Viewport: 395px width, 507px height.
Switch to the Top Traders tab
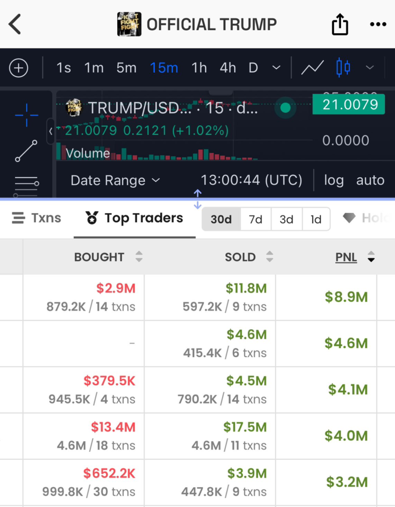coord(134,218)
